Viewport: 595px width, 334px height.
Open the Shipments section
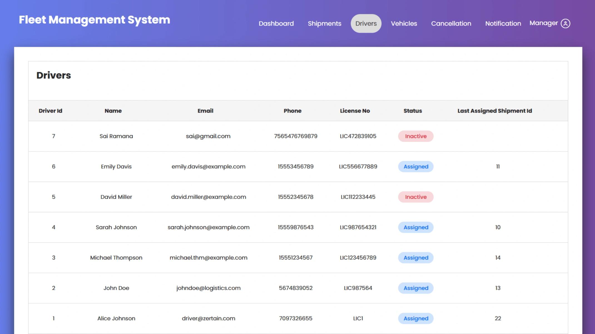click(x=324, y=24)
